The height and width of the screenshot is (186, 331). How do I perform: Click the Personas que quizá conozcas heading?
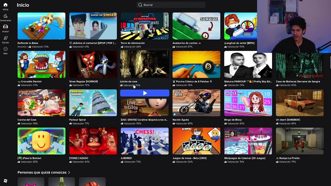coord(42,172)
